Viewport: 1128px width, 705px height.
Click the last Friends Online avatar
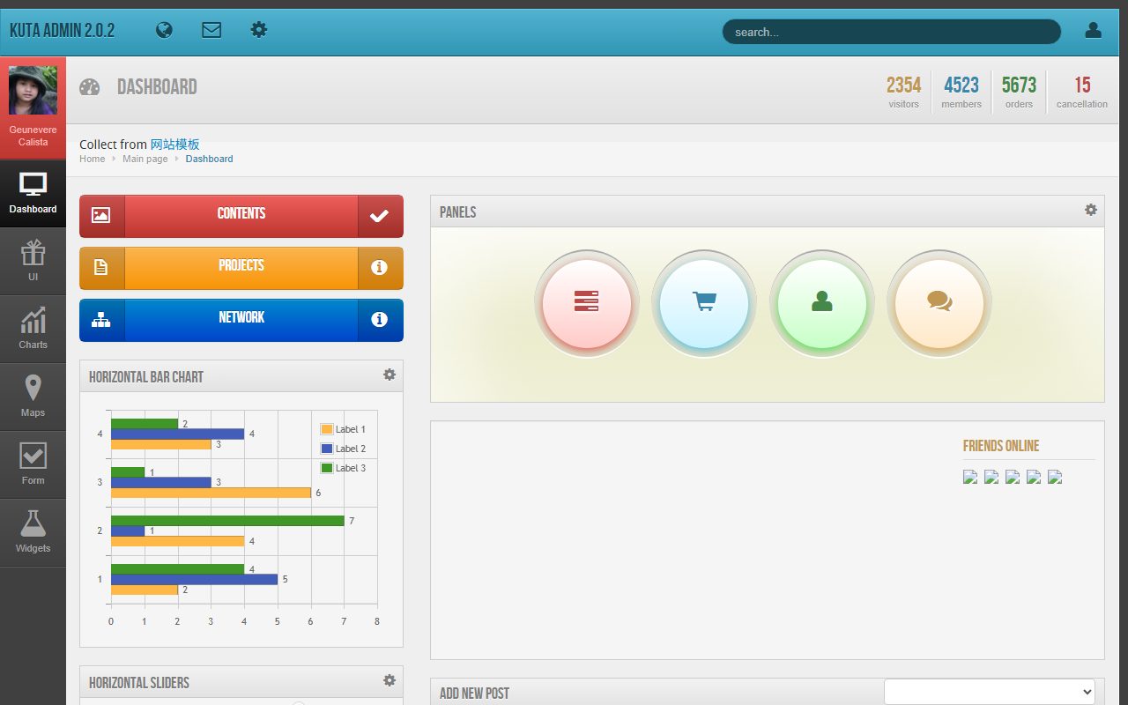coord(1055,477)
